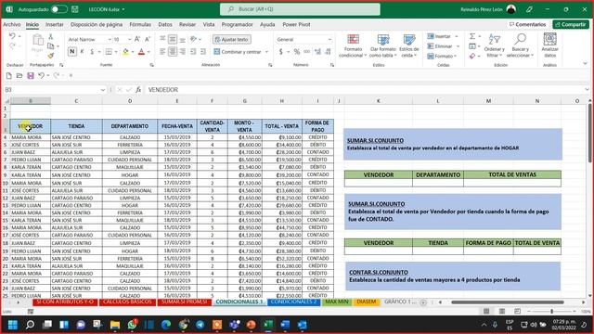Toggle center horizontal alignment
594x334 pixels.
tap(173, 52)
